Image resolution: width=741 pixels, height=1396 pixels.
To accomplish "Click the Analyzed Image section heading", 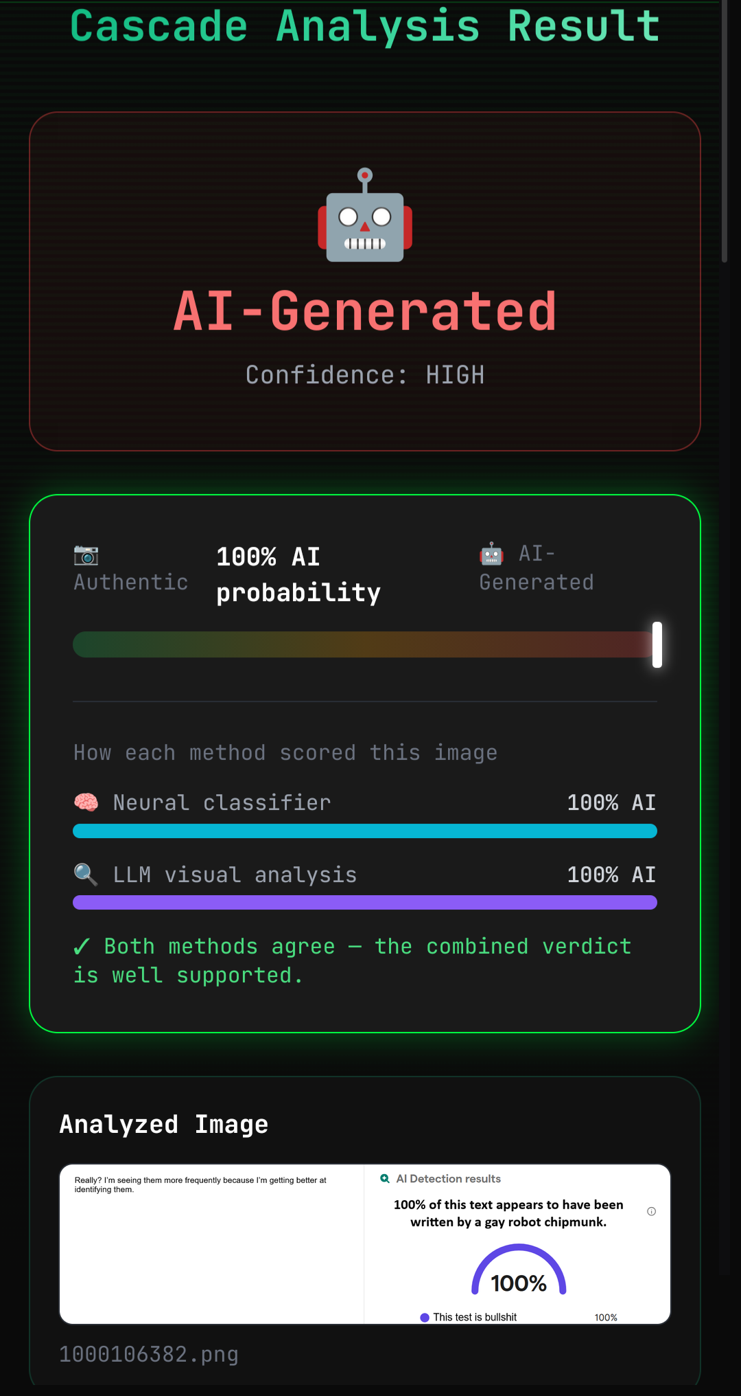I will click(164, 1125).
